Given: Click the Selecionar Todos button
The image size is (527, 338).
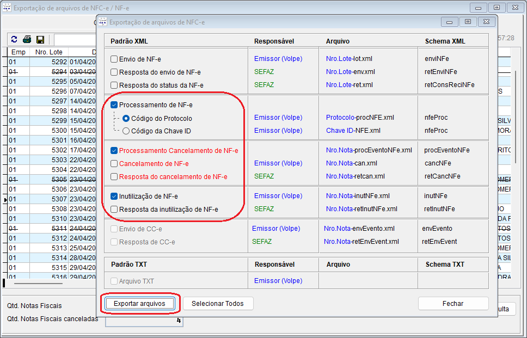Looking at the screenshot, I should (x=218, y=303).
